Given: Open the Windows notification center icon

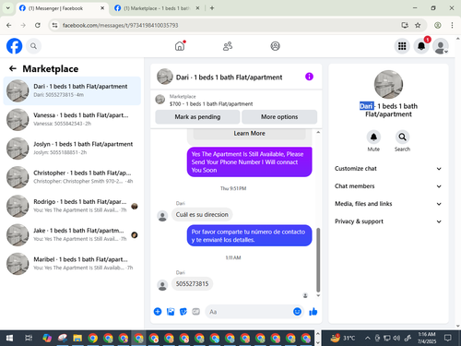Looking at the screenshot, I should [448, 338].
